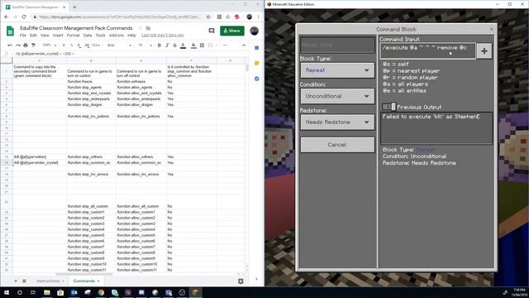Open the cell borders menu

202,46
